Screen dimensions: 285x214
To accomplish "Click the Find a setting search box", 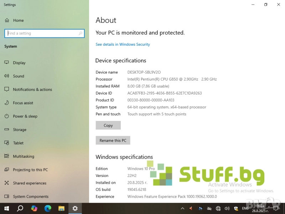I will tap(43, 33).
